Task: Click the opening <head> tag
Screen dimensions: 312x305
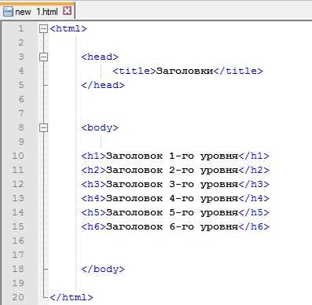Action: tap(100, 57)
